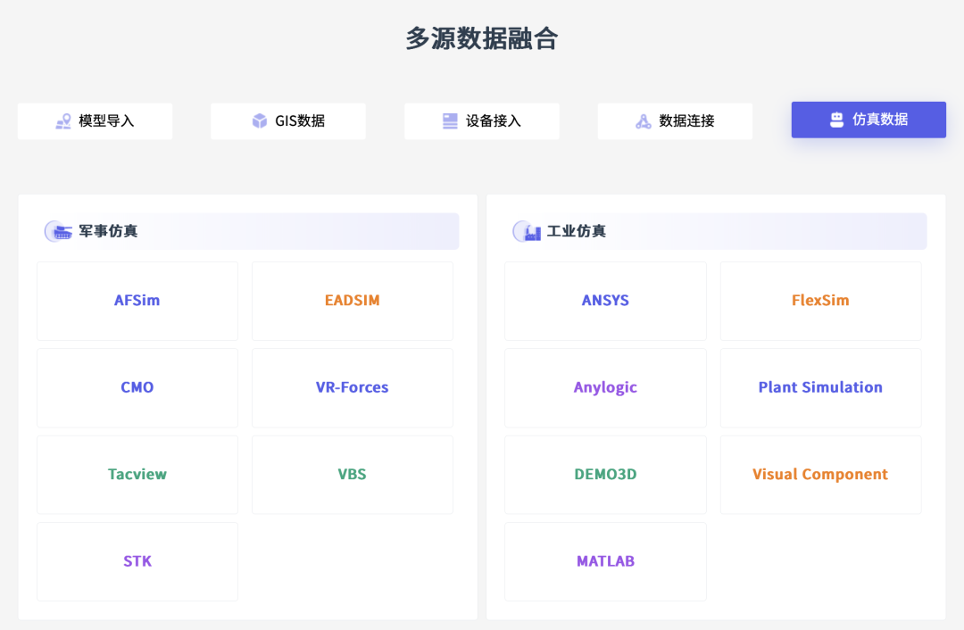Image resolution: width=964 pixels, height=630 pixels.
Task: Click the 工业仿真 section title
Action: click(577, 232)
